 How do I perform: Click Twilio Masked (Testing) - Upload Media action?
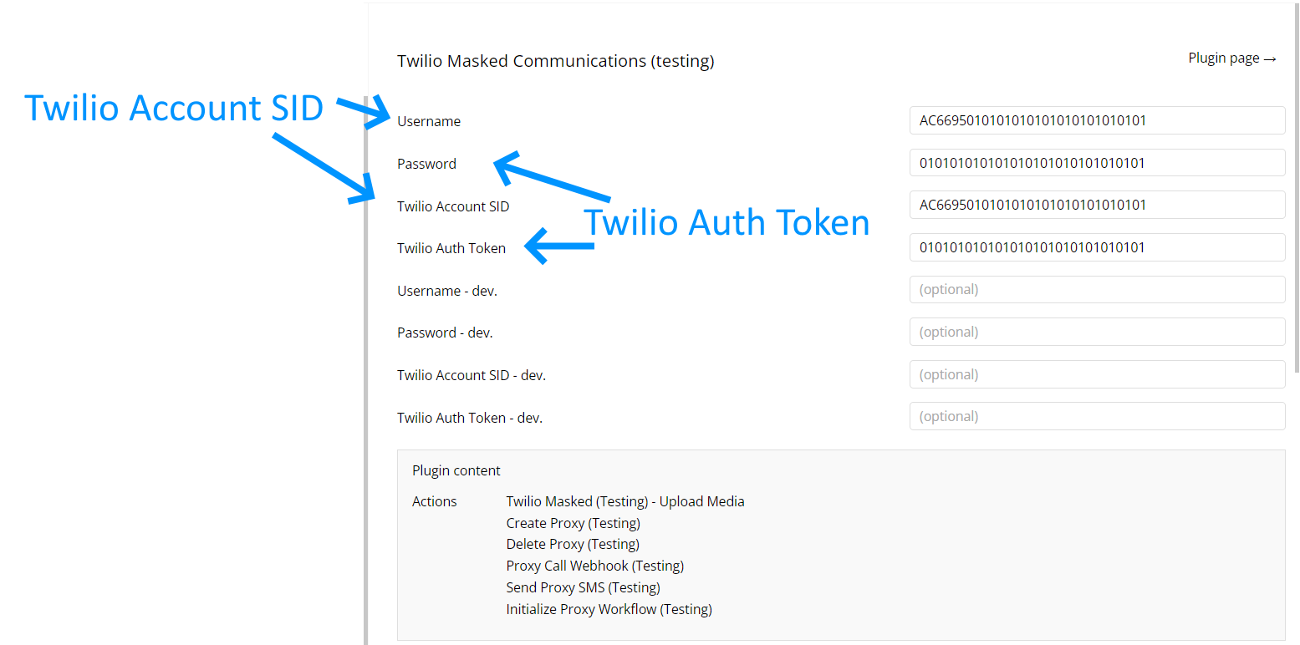(x=625, y=501)
